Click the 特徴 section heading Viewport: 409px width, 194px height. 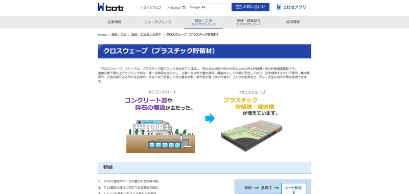(204, 167)
